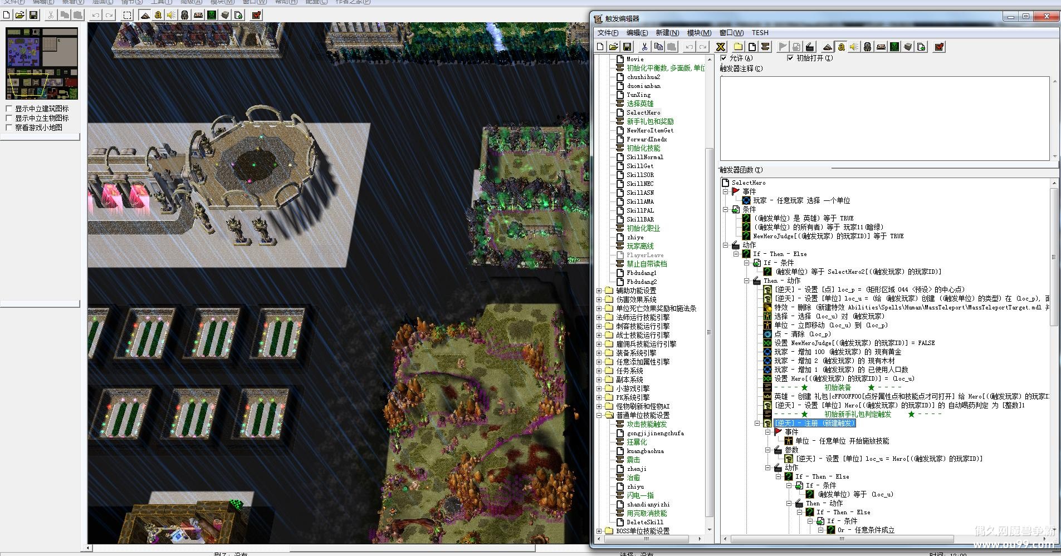Click Open folder icon in Trigger Editor toolbar
Viewport: 1061px width, 556px height.
coord(613,47)
